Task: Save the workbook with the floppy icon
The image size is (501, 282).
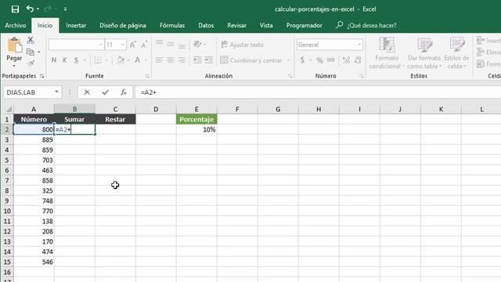Action: tap(15, 9)
